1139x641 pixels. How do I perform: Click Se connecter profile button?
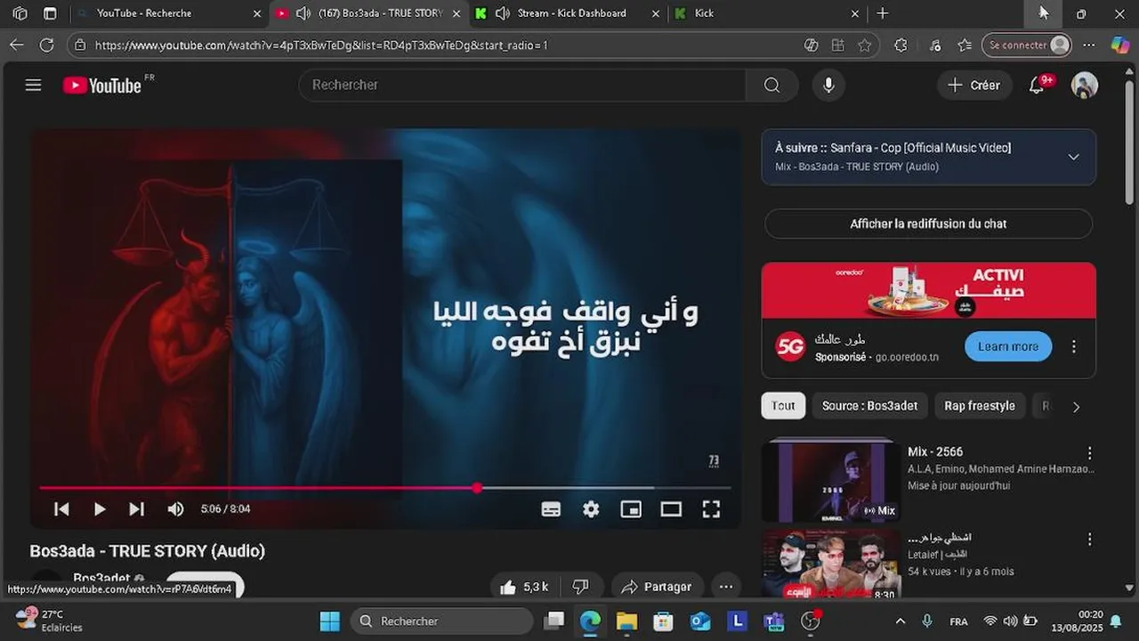(1026, 45)
